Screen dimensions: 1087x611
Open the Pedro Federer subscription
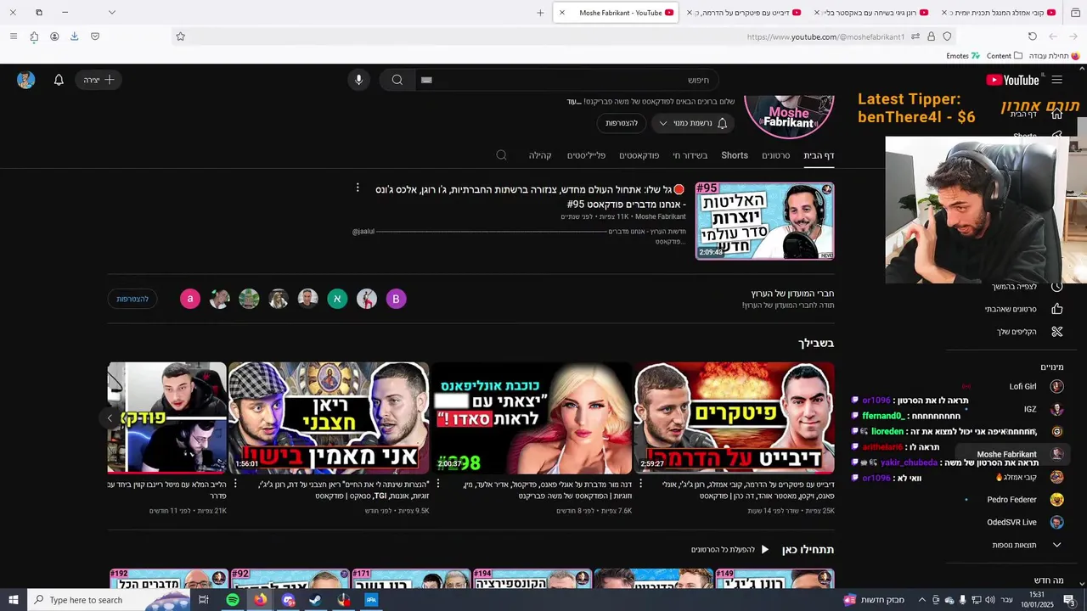[1023, 499]
